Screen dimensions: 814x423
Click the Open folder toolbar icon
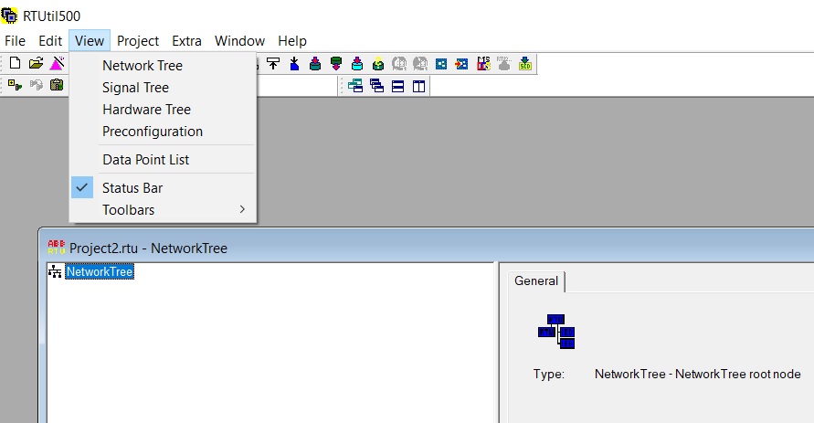[36, 63]
